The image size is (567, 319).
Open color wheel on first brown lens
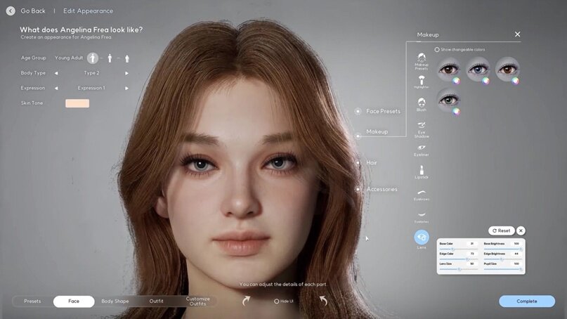pyautogui.click(x=457, y=81)
